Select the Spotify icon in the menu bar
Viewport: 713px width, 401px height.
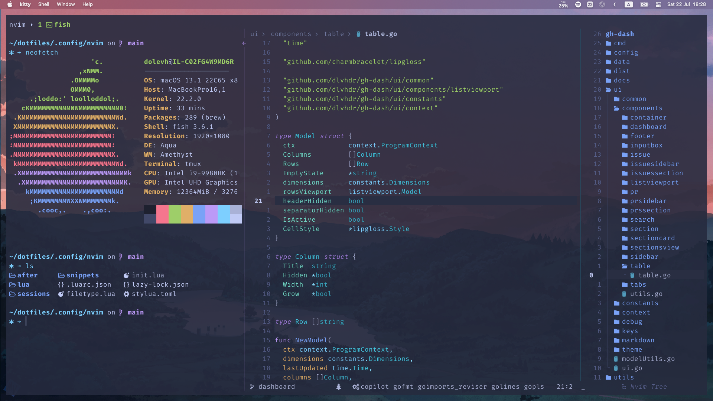578,4
